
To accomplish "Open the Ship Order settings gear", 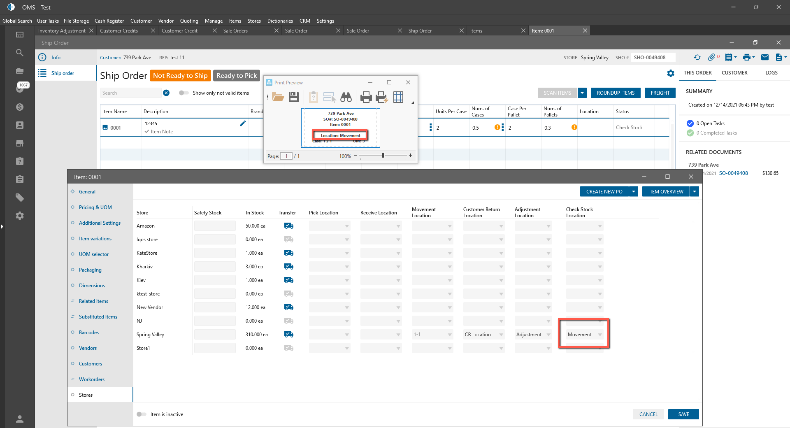I will [671, 73].
